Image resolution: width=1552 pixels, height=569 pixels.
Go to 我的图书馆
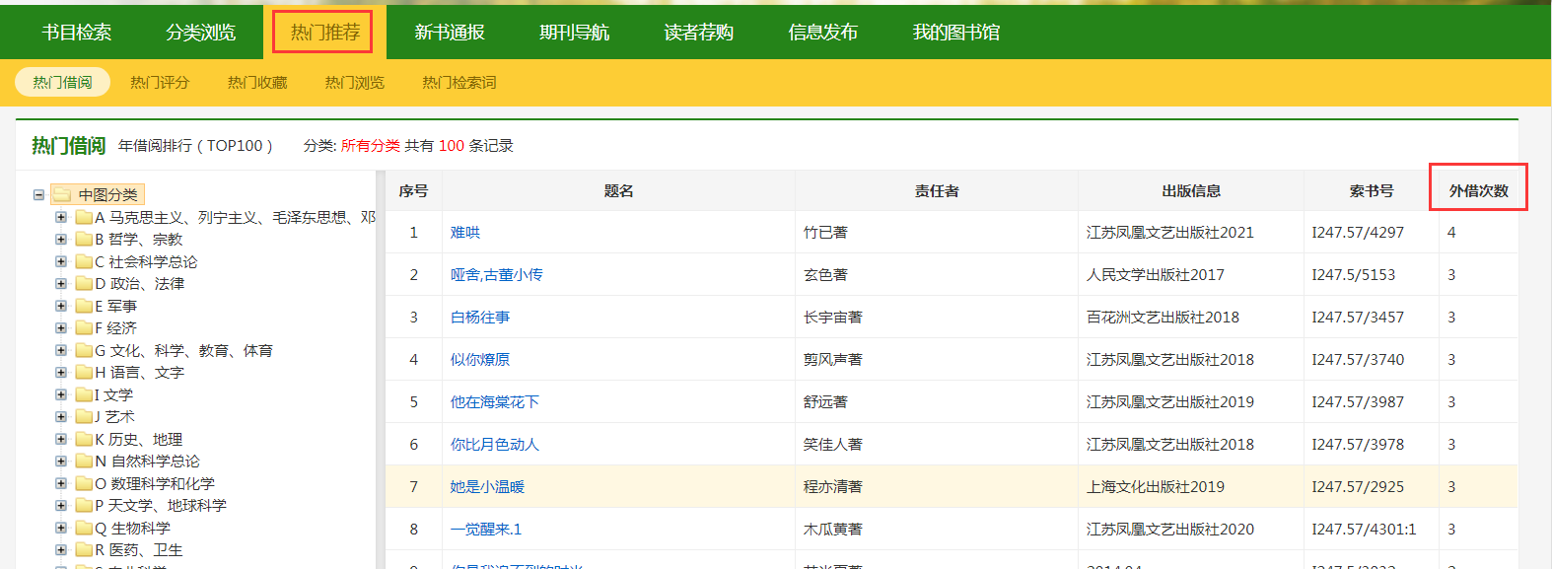click(x=955, y=33)
